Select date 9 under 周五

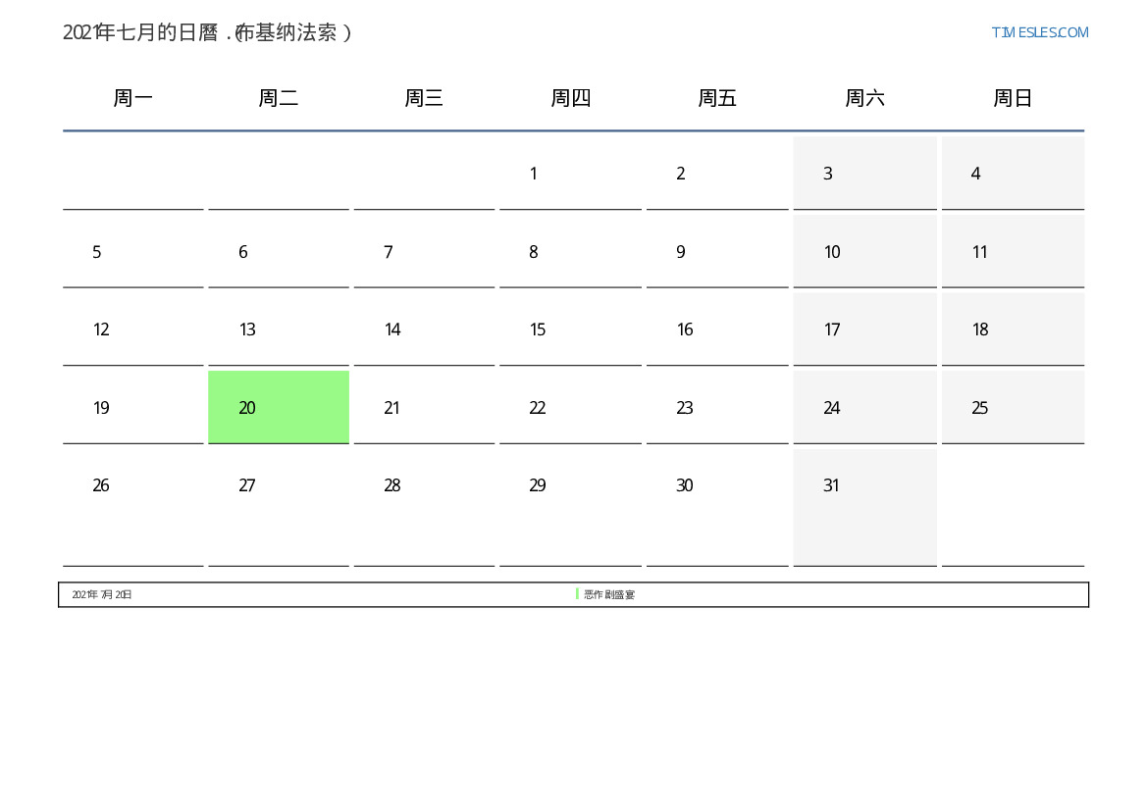tap(680, 252)
